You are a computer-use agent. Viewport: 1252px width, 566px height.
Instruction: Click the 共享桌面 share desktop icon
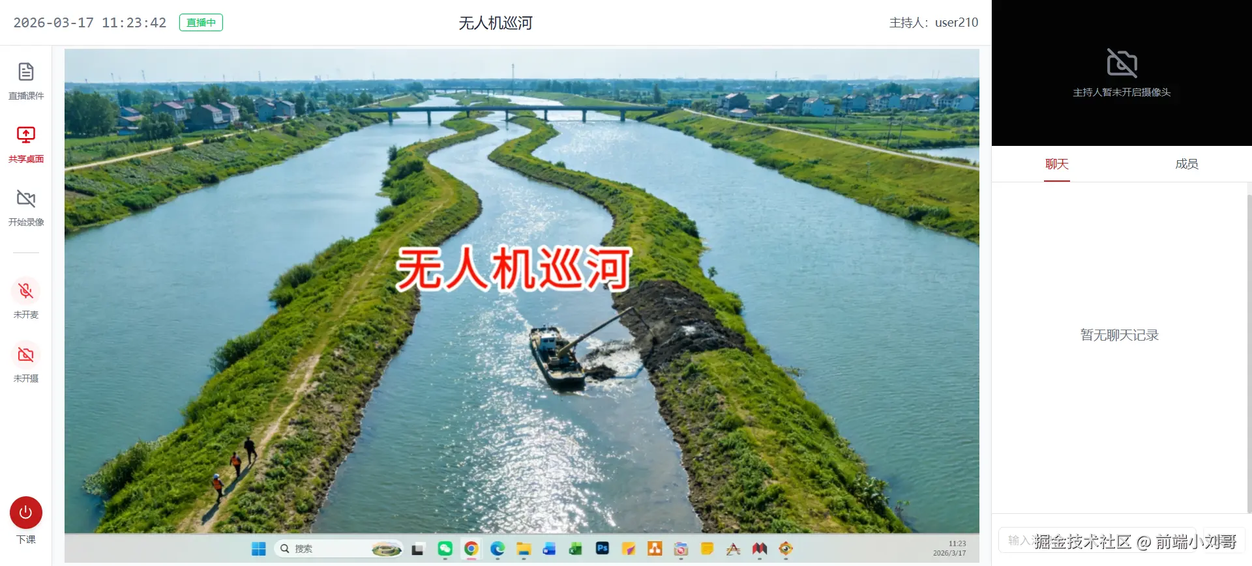click(26, 135)
